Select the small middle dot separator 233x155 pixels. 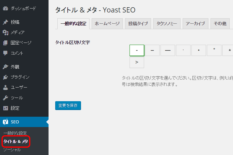coord(183,50)
